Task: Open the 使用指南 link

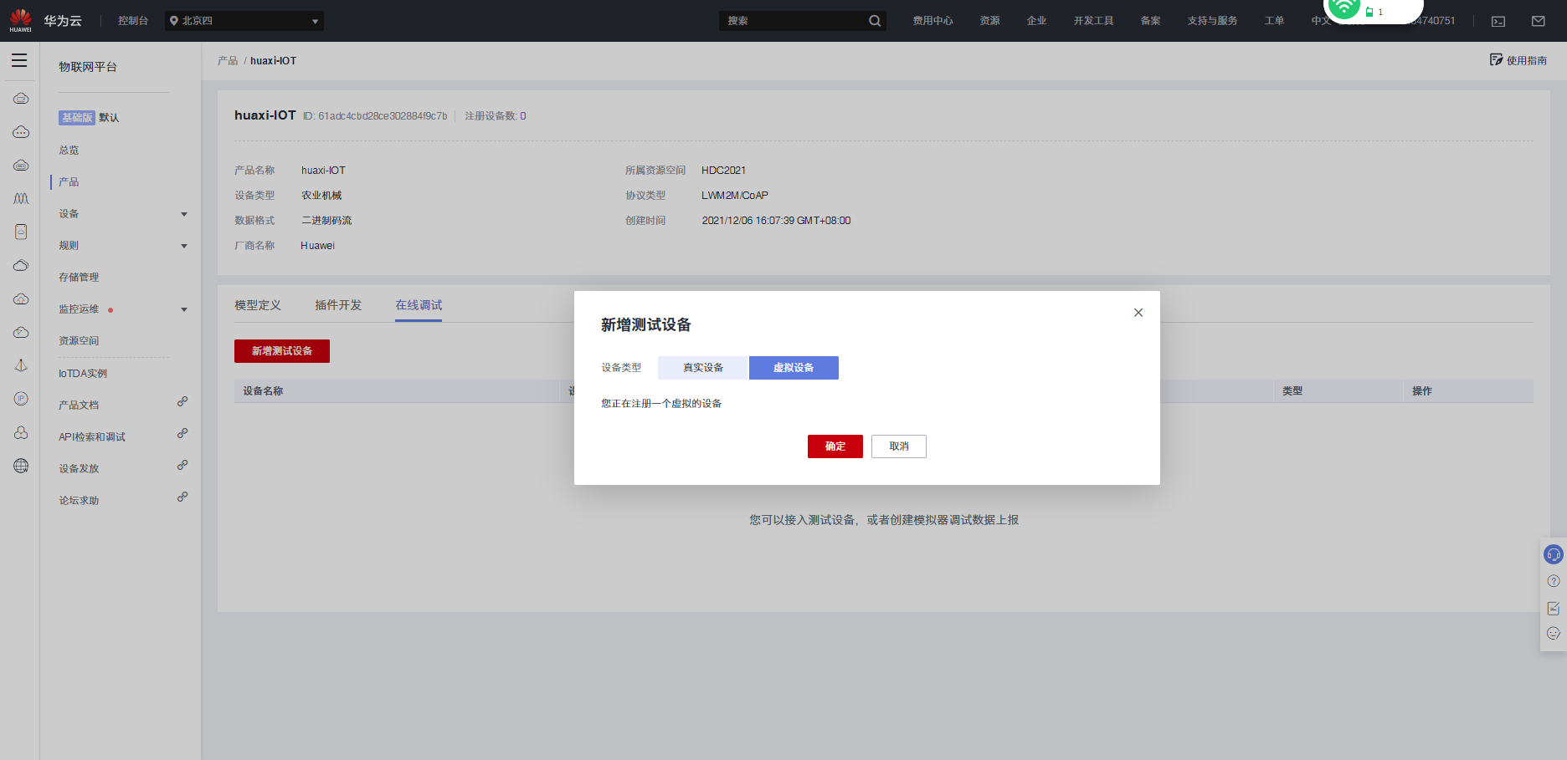Action: (x=1527, y=61)
